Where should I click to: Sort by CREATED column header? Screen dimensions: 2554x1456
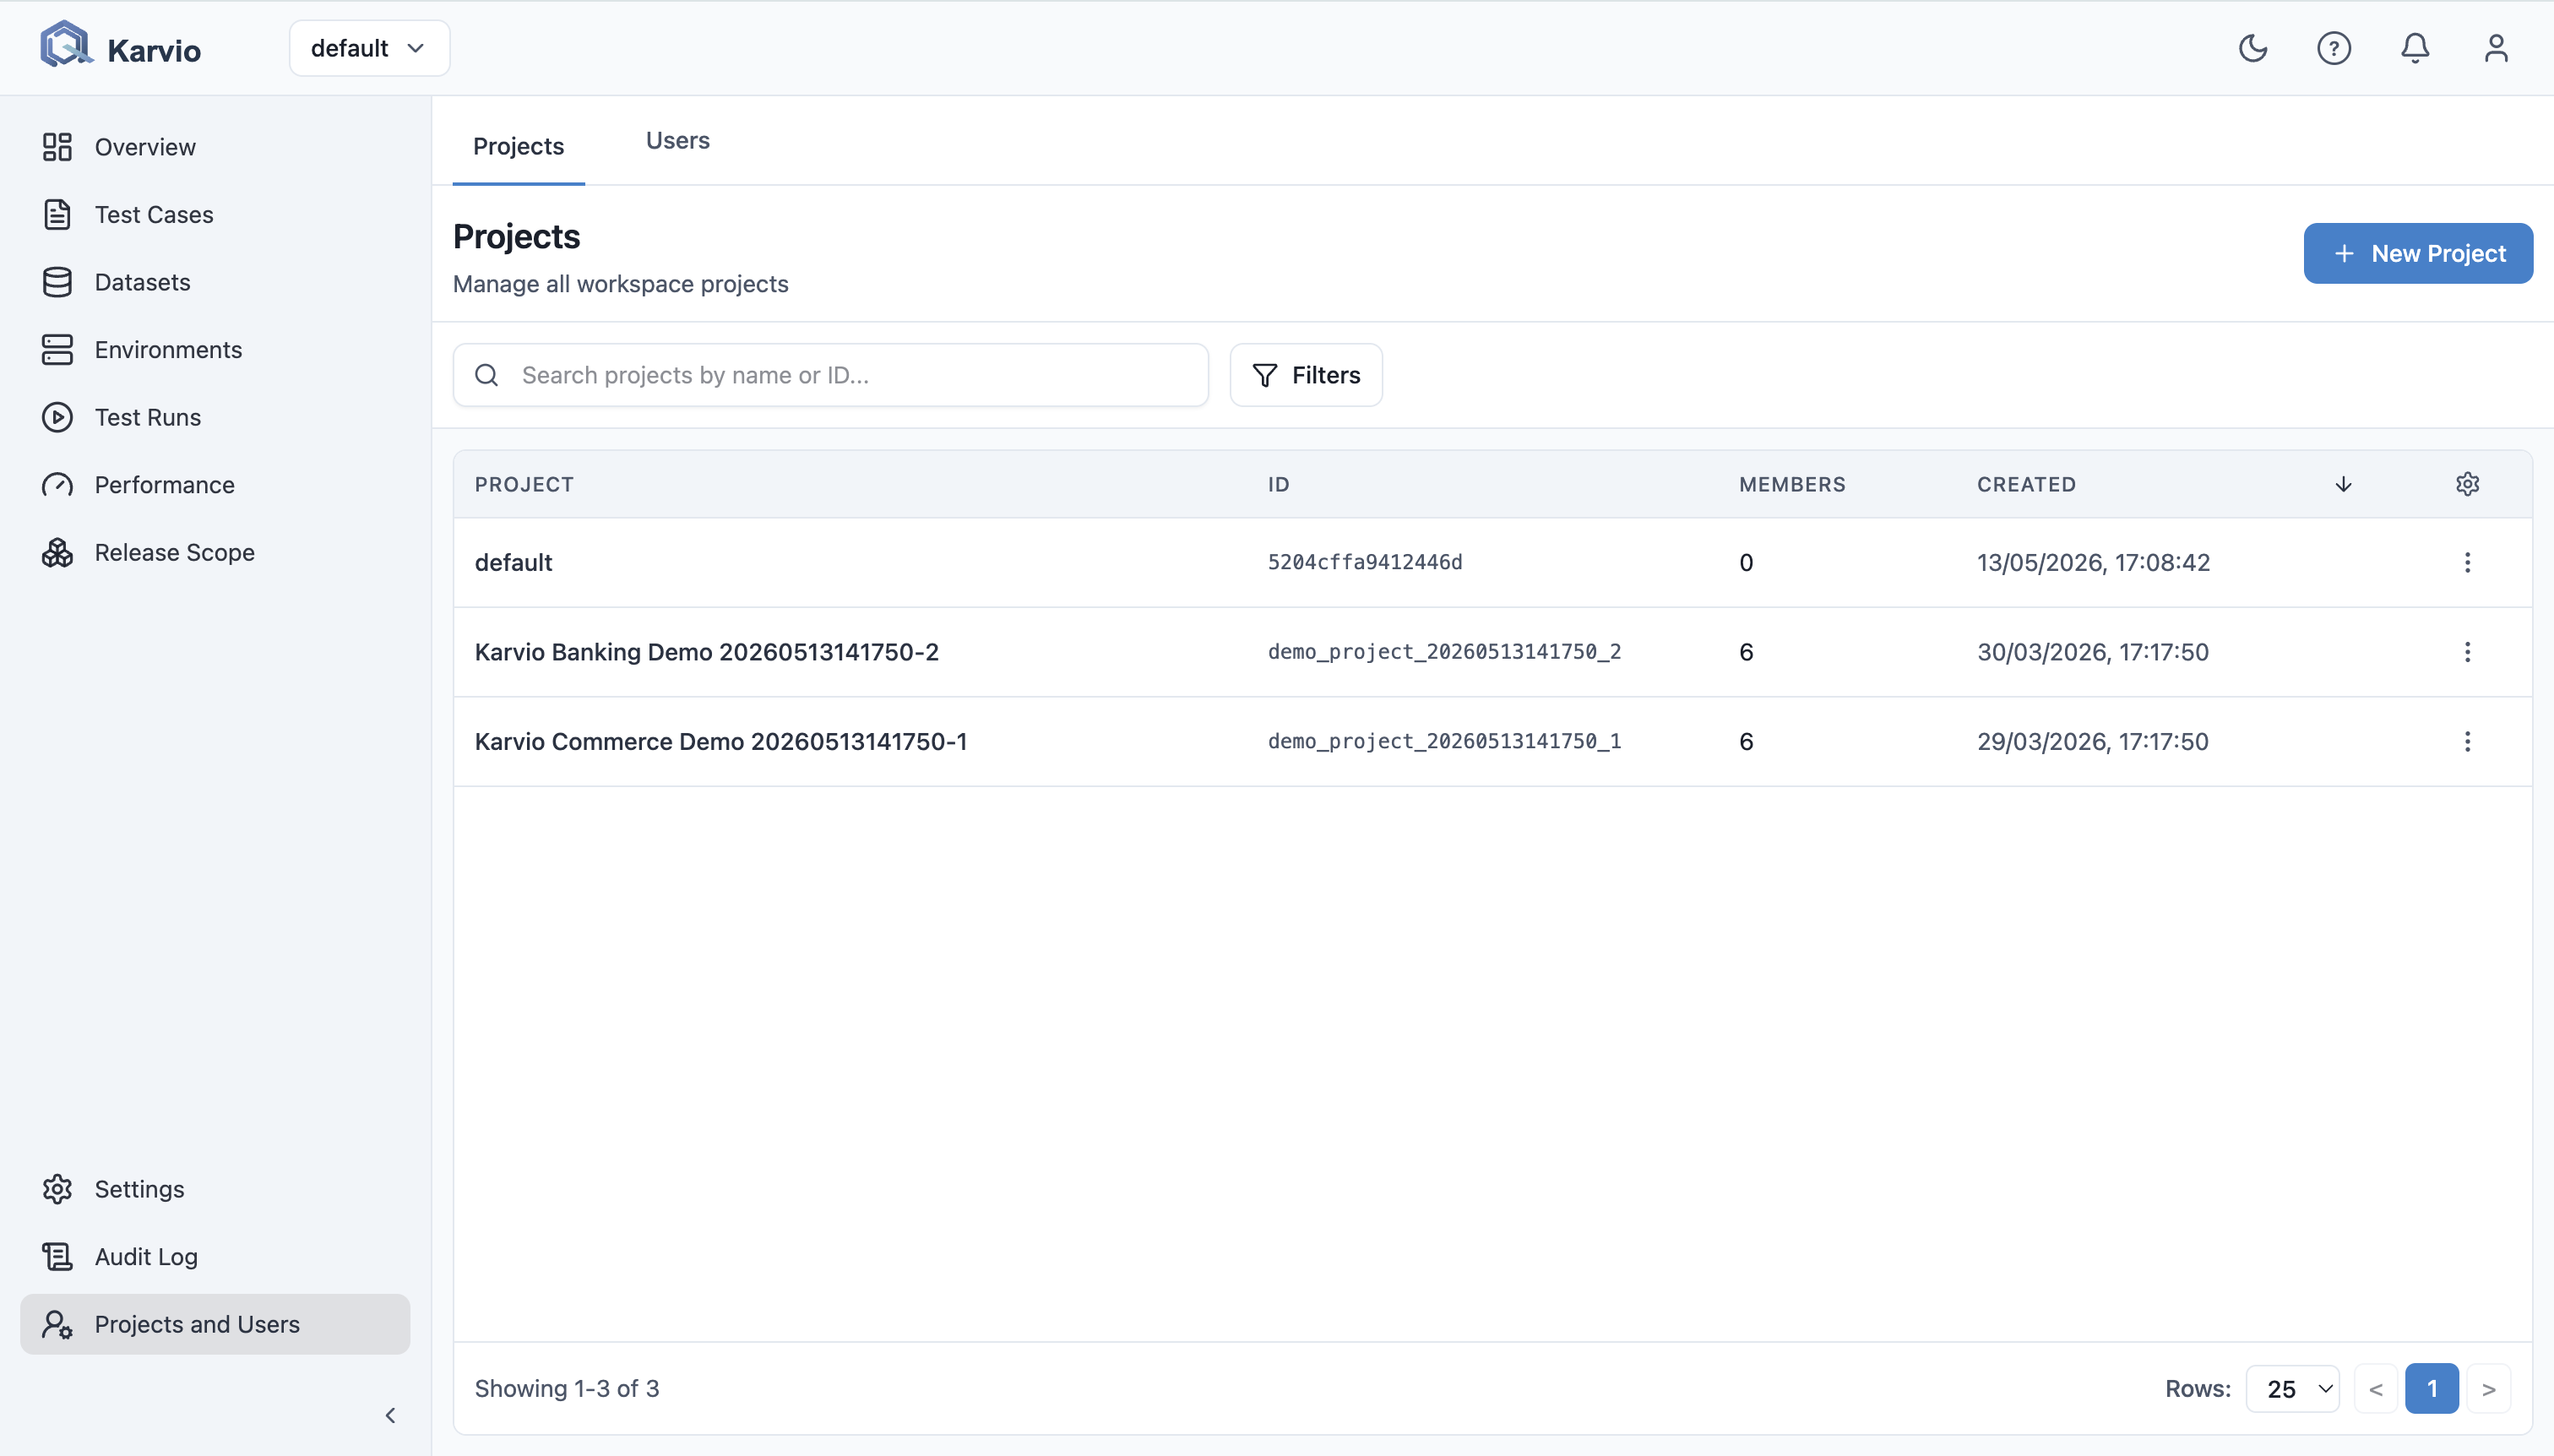coord(2026,484)
